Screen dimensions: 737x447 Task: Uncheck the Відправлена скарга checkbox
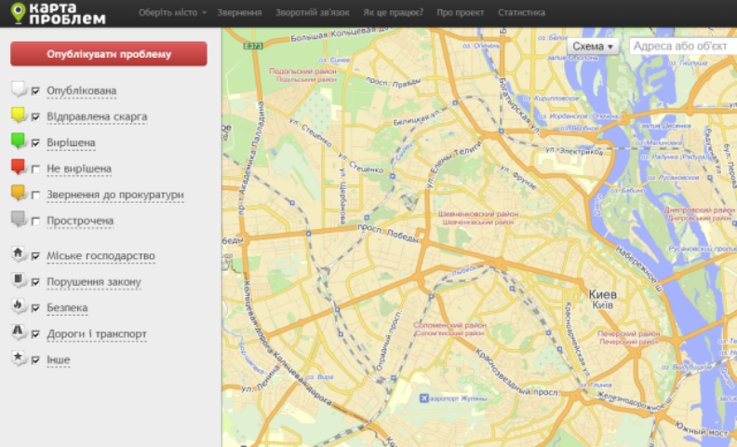pyautogui.click(x=35, y=116)
